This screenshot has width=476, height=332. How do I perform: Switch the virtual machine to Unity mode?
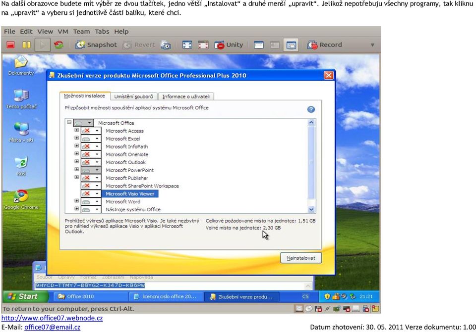(x=229, y=45)
